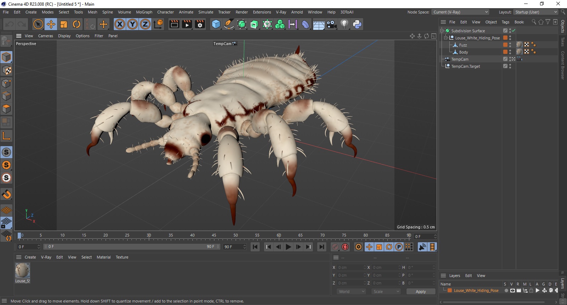Select Louse material thumbnail

22,271
